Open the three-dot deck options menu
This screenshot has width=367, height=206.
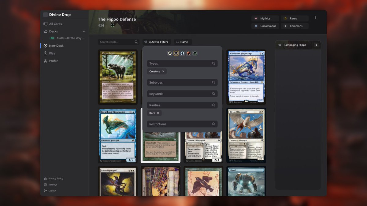coord(315,18)
